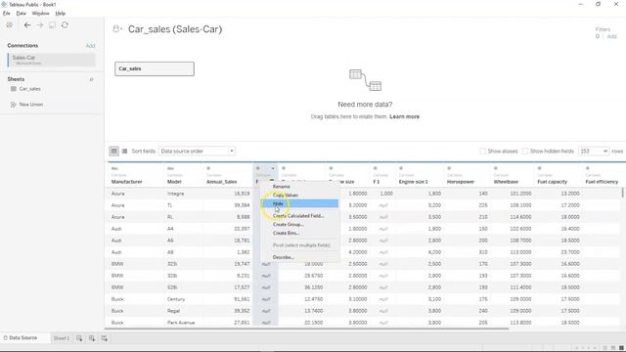
Task: Search sheets with the magnifier icon
Action: pyautogui.click(x=91, y=79)
